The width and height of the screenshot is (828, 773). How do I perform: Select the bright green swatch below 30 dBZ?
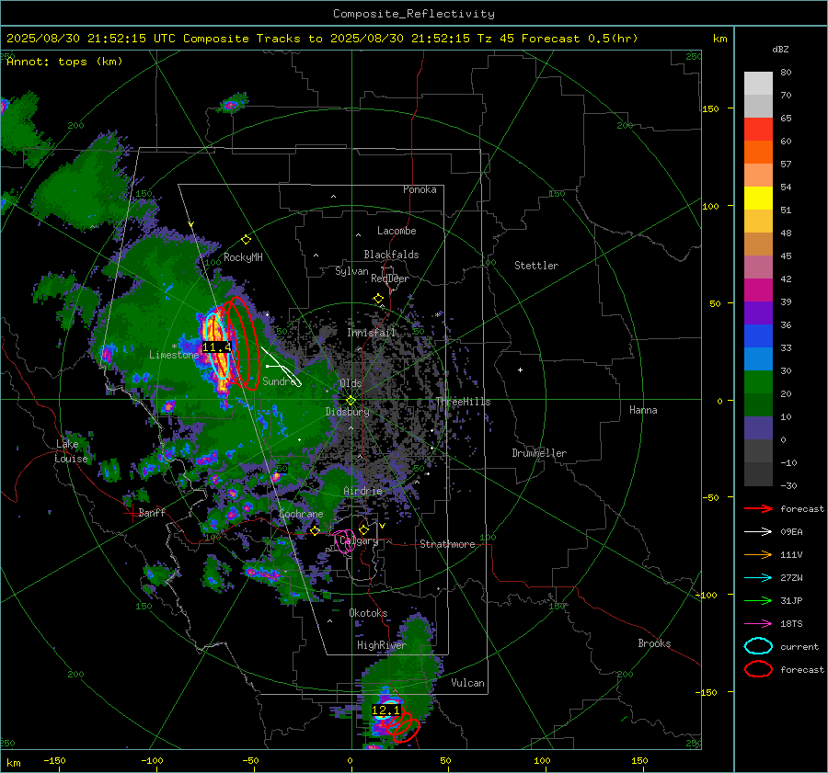point(758,382)
